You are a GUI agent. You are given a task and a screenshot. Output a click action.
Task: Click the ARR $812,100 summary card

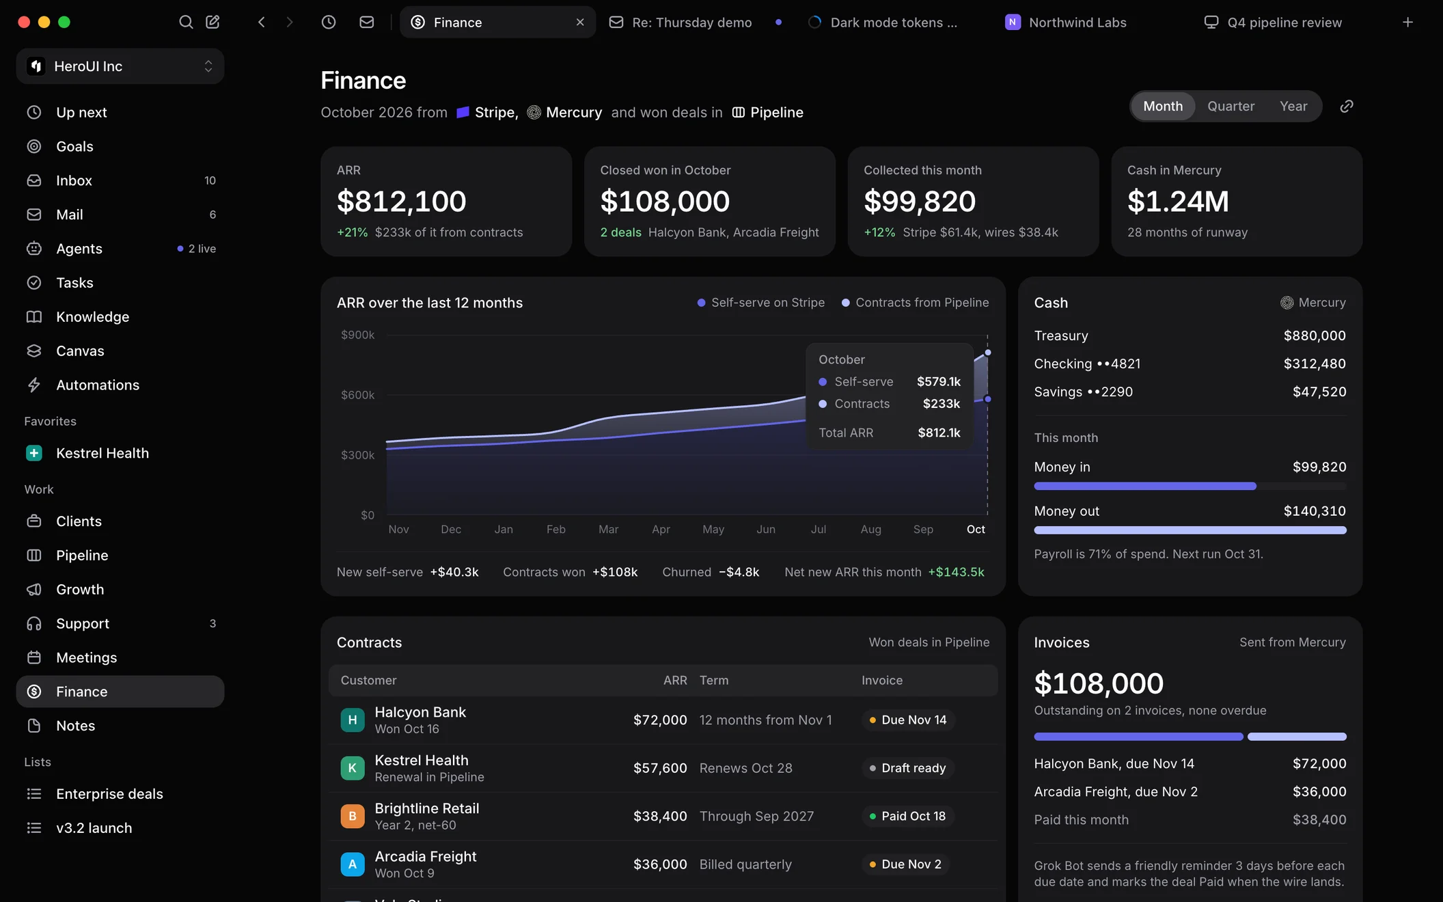tap(446, 202)
